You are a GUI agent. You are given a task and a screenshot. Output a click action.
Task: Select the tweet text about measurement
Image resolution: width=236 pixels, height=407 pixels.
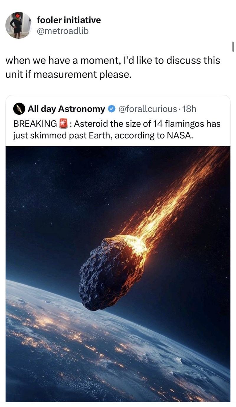pos(113,67)
